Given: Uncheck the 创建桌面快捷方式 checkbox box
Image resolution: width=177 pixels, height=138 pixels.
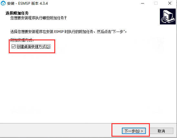Looking at the screenshot, I should point(14,47).
